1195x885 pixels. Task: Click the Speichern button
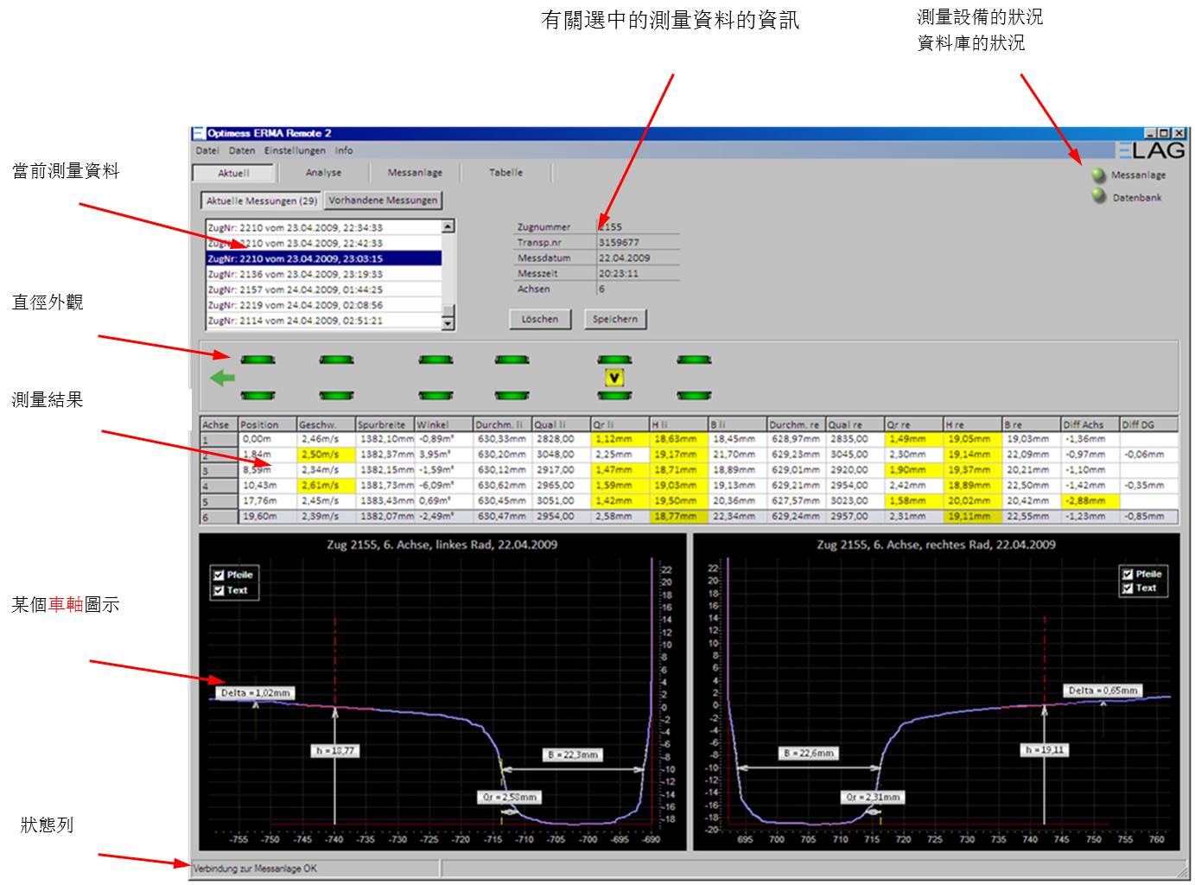pyautogui.click(x=614, y=319)
